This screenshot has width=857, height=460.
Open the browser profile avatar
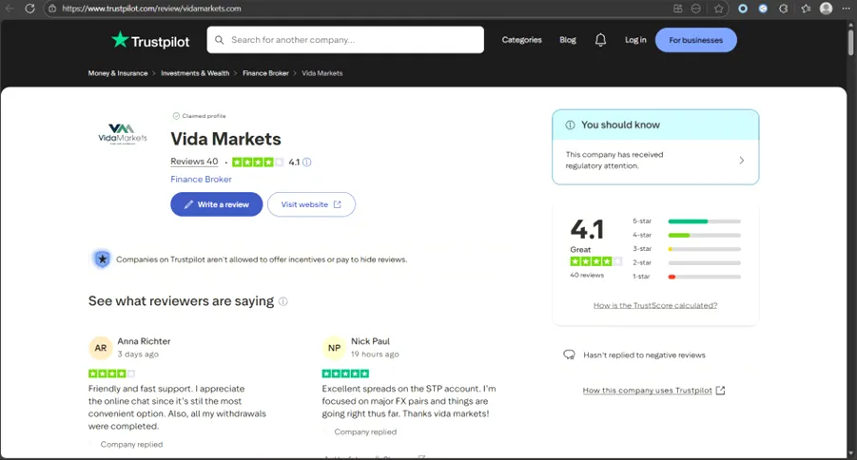(x=826, y=9)
